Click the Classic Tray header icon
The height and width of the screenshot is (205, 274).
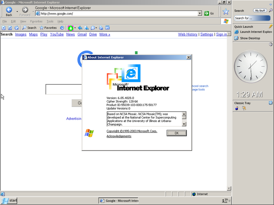pyautogui.click(x=271, y=103)
